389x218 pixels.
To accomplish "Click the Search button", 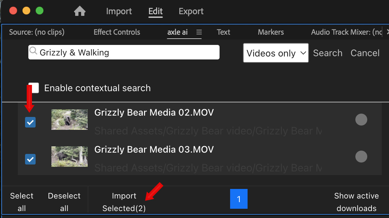I will point(327,53).
